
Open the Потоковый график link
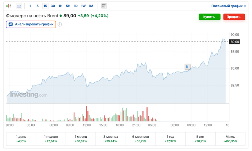(x=226, y=6)
